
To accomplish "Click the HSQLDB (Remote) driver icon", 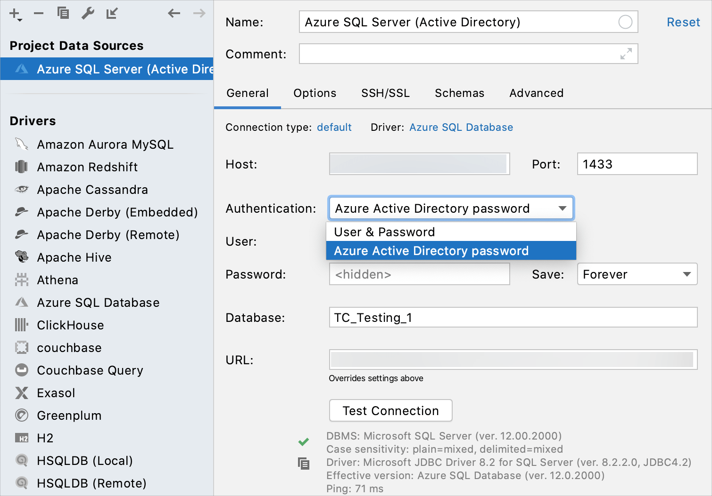I will pyautogui.click(x=22, y=483).
